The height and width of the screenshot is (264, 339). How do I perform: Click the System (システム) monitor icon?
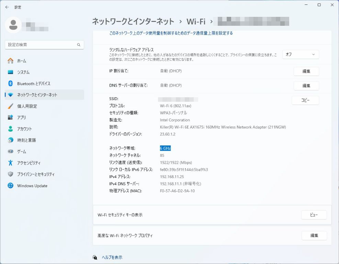coord(10,72)
